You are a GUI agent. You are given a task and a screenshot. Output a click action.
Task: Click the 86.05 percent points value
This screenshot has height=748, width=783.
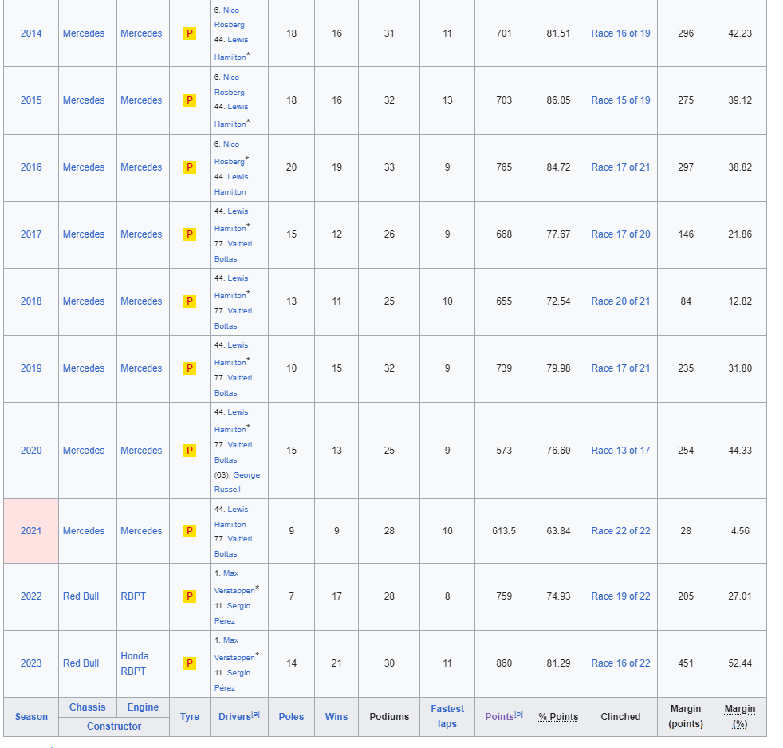pyautogui.click(x=558, y=100)
